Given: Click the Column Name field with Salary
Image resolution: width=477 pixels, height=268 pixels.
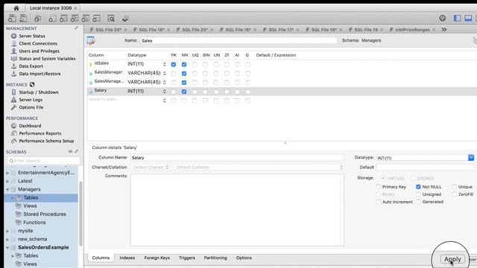Looking at the screenshot, I should (237, 157).
